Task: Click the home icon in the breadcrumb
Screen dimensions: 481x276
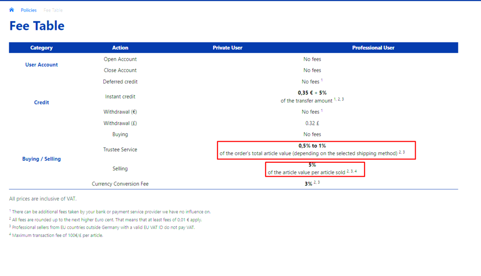Action: [x=12, y=10]
